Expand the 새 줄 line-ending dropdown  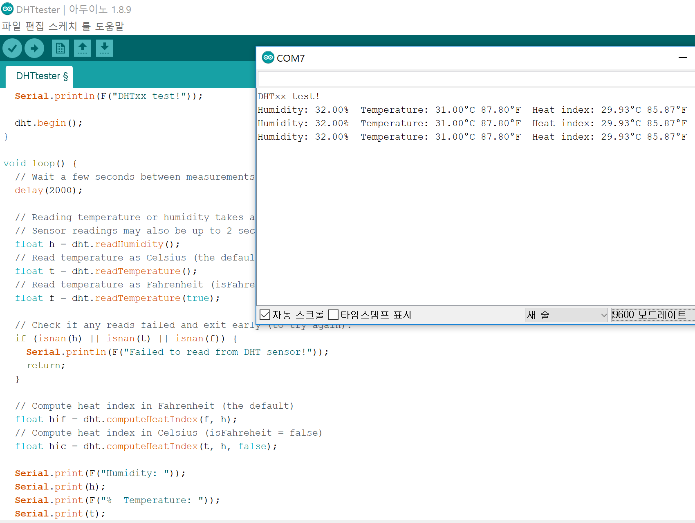566,315
